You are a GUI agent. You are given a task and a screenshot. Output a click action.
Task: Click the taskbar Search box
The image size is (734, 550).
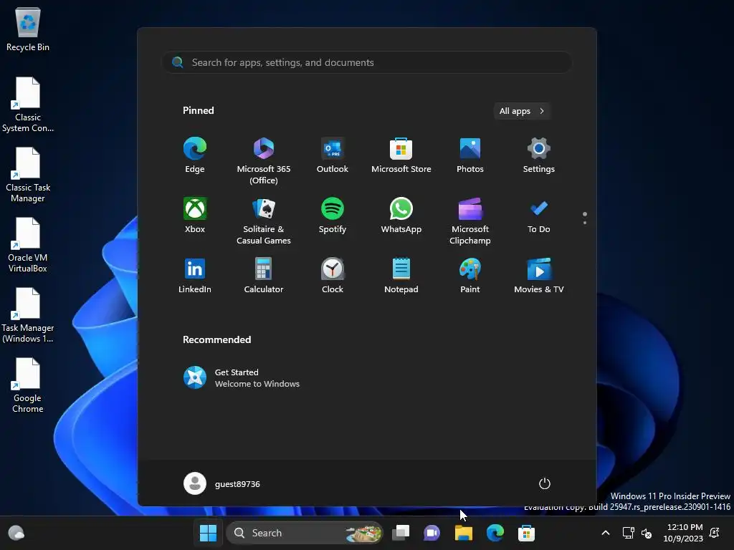point(304,533)
